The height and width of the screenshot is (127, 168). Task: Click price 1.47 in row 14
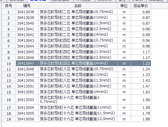141,86
